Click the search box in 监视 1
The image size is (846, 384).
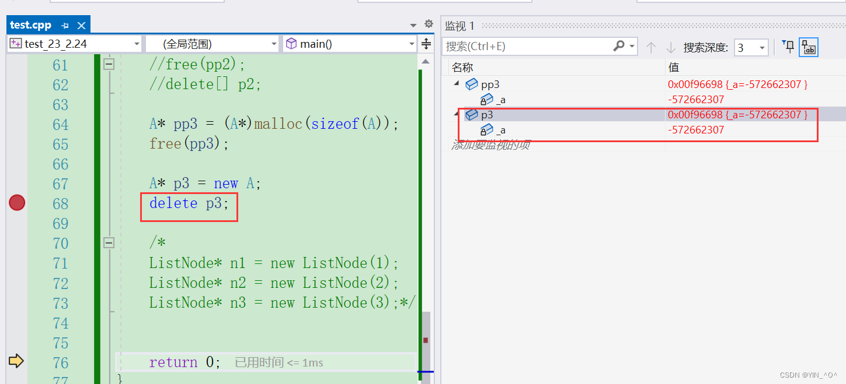pos(527,47)
